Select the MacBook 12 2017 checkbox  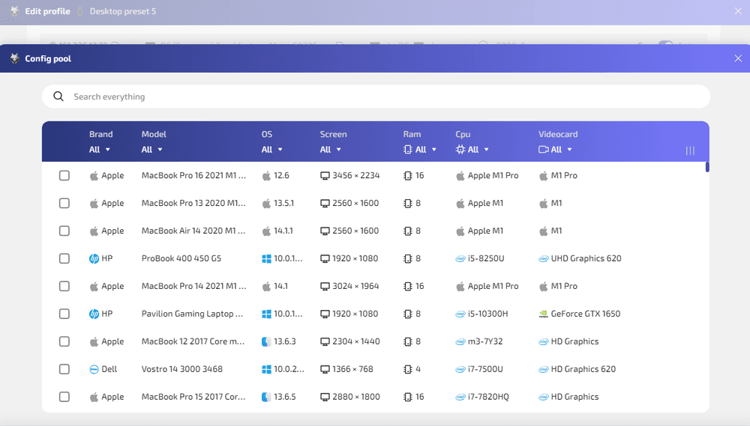(x=64, y=342)
